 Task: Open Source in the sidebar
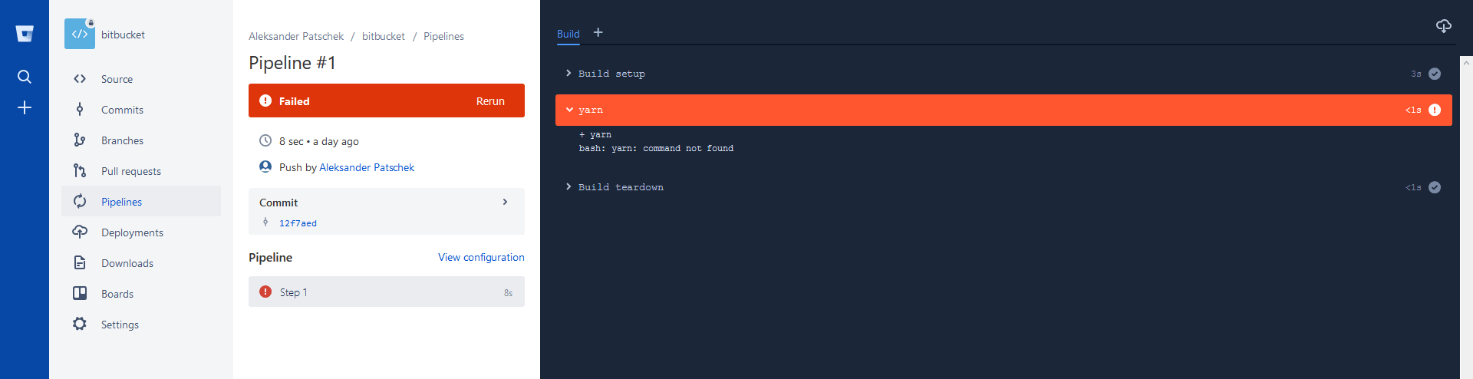(117, 79)
